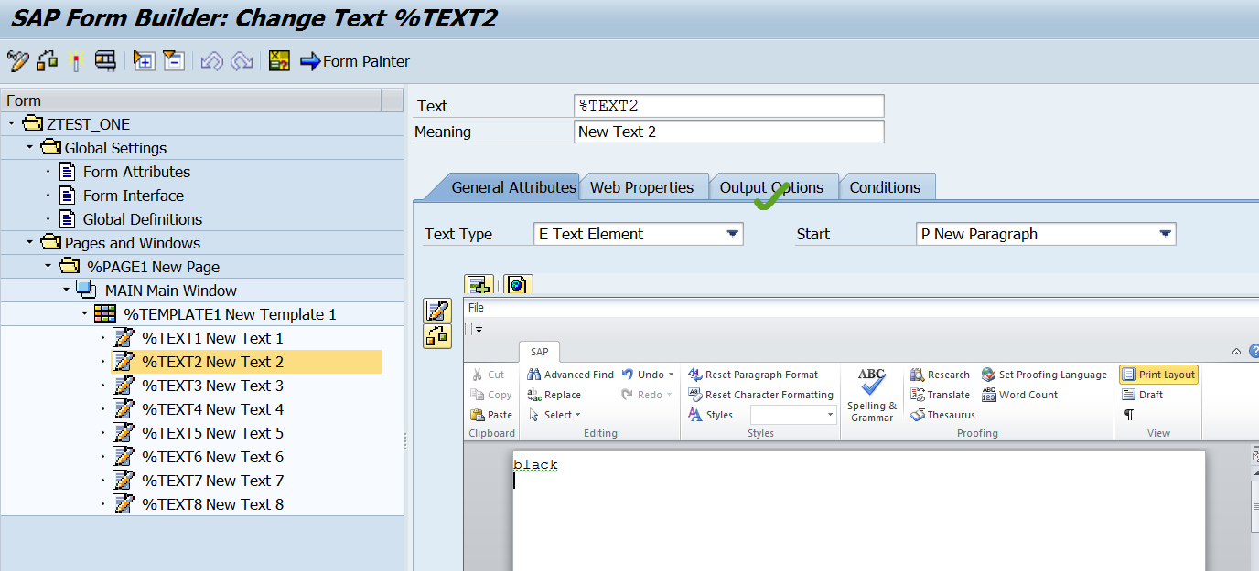Click the Activate magic wand icon
This screenshot has width=1259, height=571.
[x=76, y=61]
